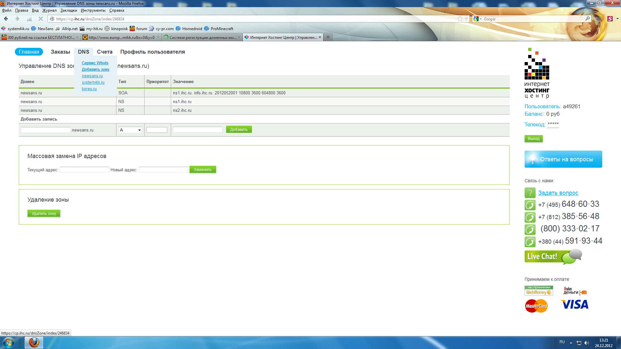621x349 pixels.
Task: Open the newsans.ru zone link in DNS menu
Action: pyautogui.click(x=92, y=76)
